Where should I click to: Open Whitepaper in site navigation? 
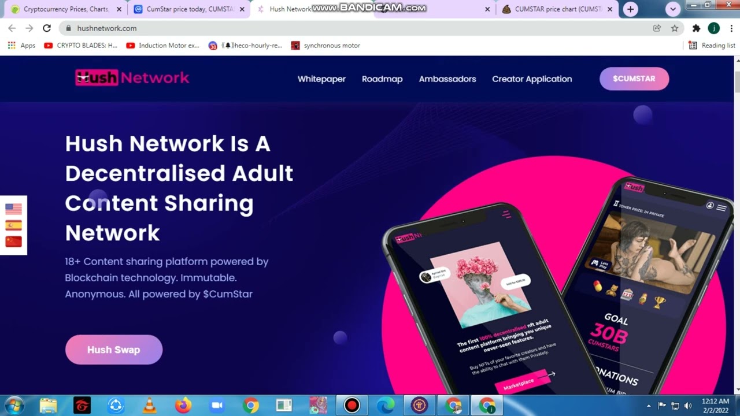(321, 79)
